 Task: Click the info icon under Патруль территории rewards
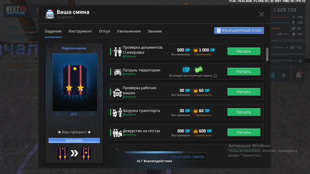215,76
